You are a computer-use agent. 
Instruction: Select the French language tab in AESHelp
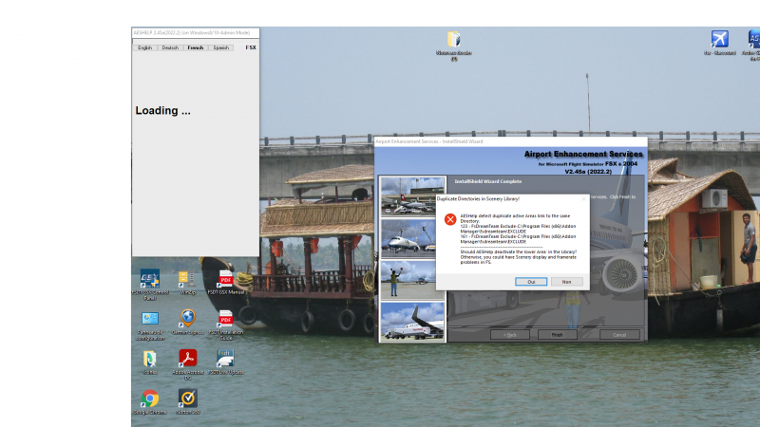(196, 47)
